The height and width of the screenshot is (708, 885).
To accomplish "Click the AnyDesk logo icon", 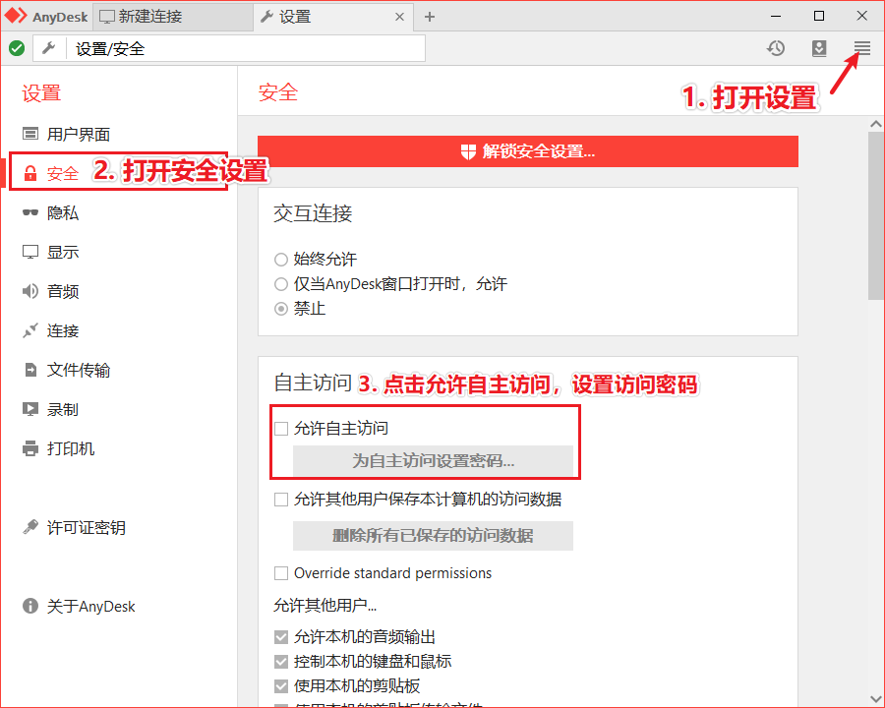I will 15,16.
